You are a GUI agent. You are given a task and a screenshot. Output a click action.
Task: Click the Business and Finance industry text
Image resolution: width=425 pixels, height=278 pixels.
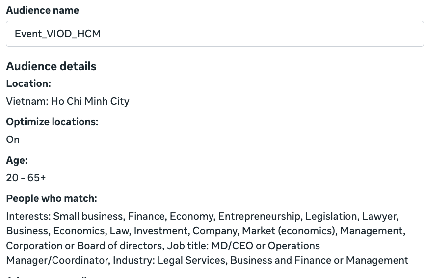tap(281, 260)
